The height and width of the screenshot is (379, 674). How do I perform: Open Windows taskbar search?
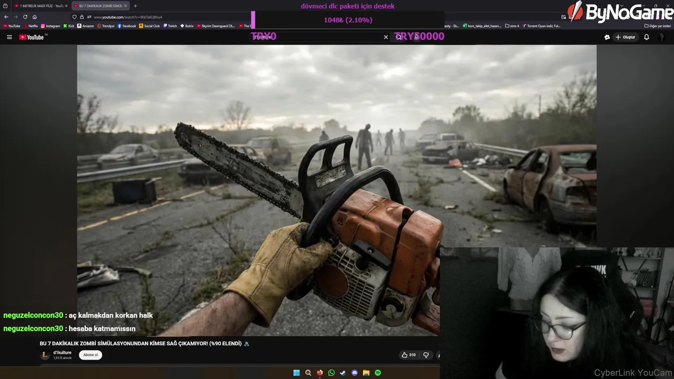[x=308, y=373]
